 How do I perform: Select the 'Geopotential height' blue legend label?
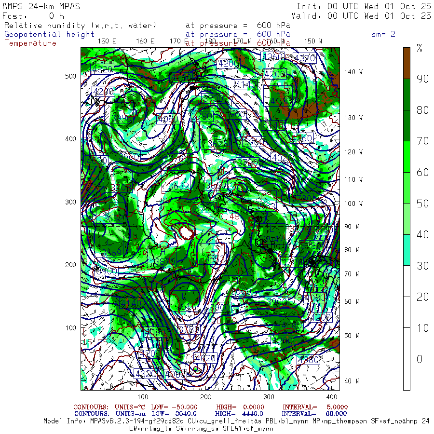tap(50, 34)
